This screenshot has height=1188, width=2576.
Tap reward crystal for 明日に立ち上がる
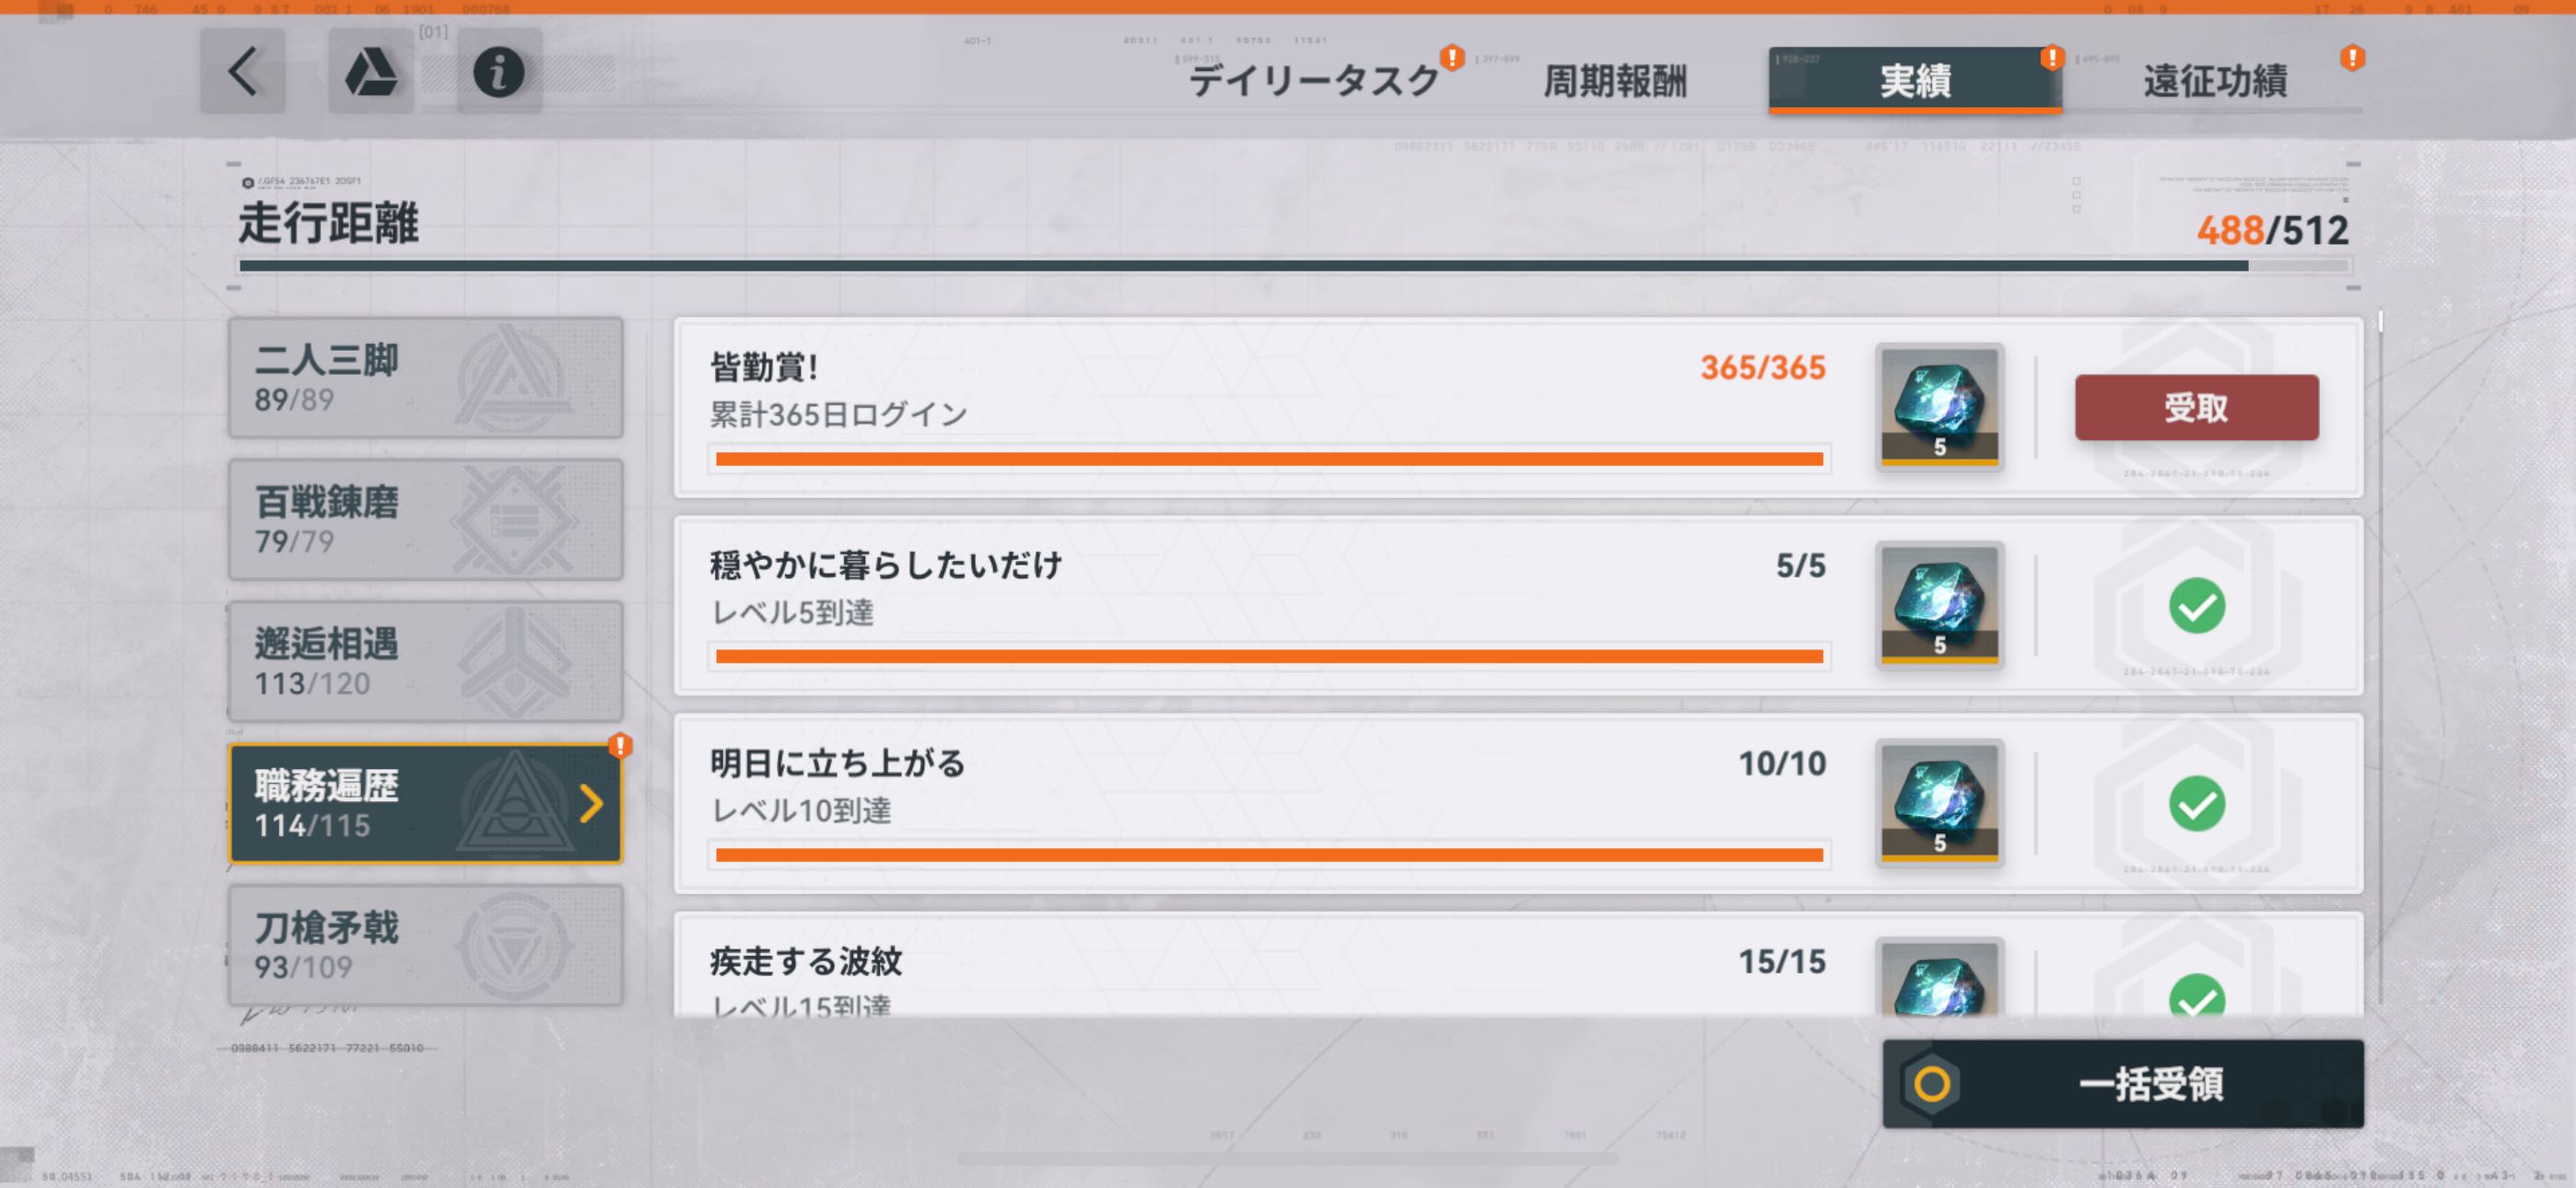1939,802
